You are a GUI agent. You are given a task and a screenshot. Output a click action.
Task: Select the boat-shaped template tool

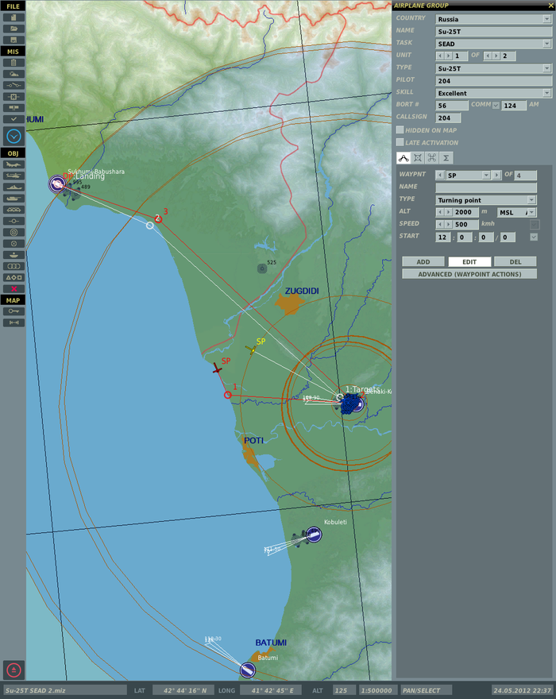point(14,255)
